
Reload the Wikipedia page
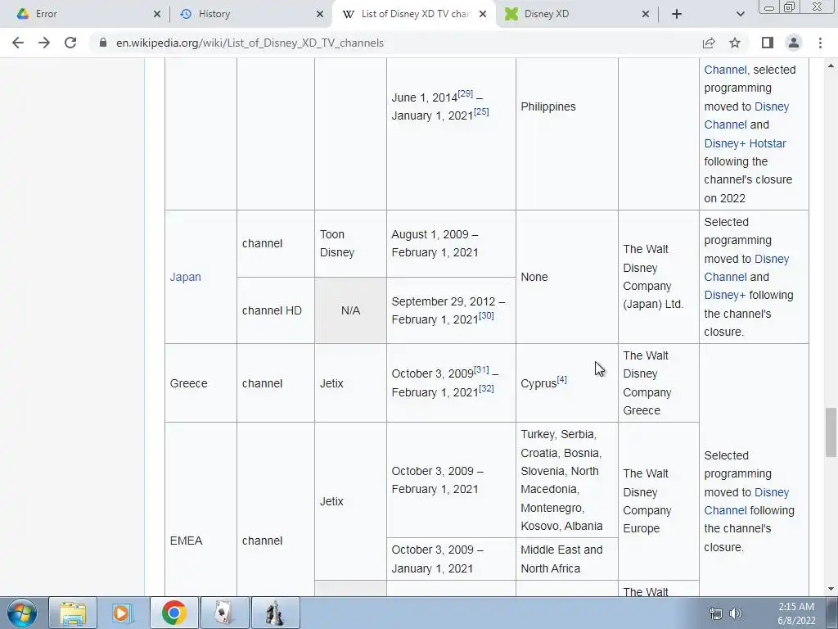(x=70, y=43)
